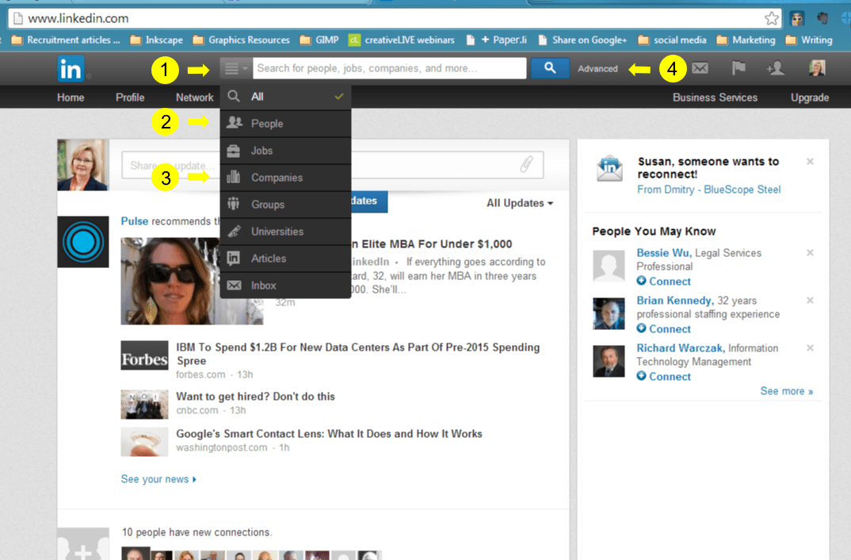
Task: Click the LinkedIn logo
Action: point(71,69)
